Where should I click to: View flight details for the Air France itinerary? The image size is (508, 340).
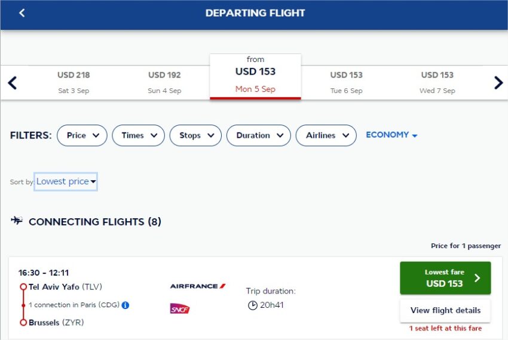tap(445, 311)
